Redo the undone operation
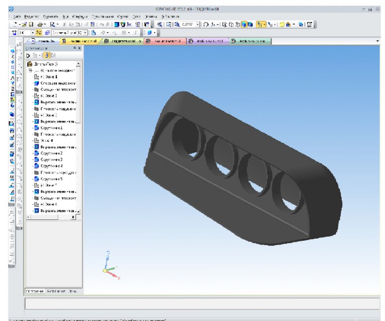Screen dimensions: 385x321 point(108,24)
